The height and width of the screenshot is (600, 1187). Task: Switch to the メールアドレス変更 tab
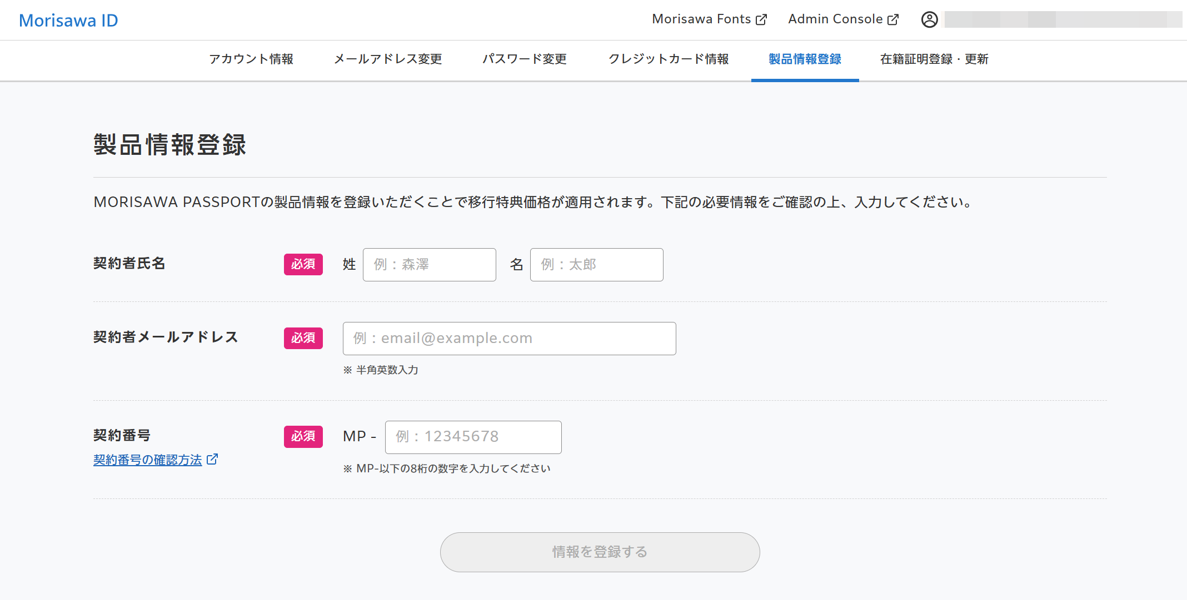click(x=387, y=59)
